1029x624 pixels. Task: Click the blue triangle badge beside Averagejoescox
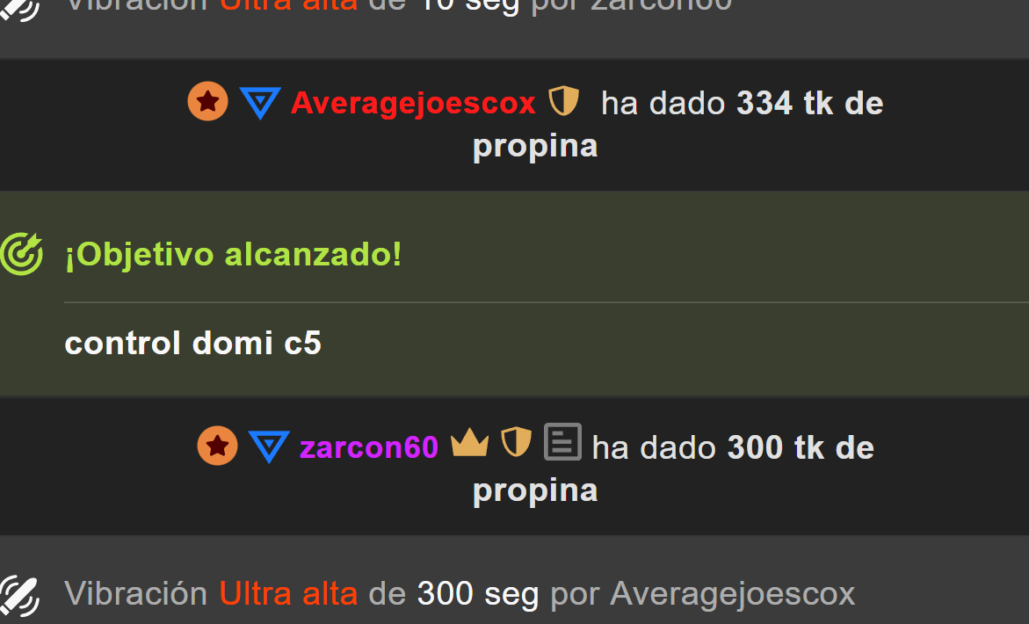(x=260, y=103)
